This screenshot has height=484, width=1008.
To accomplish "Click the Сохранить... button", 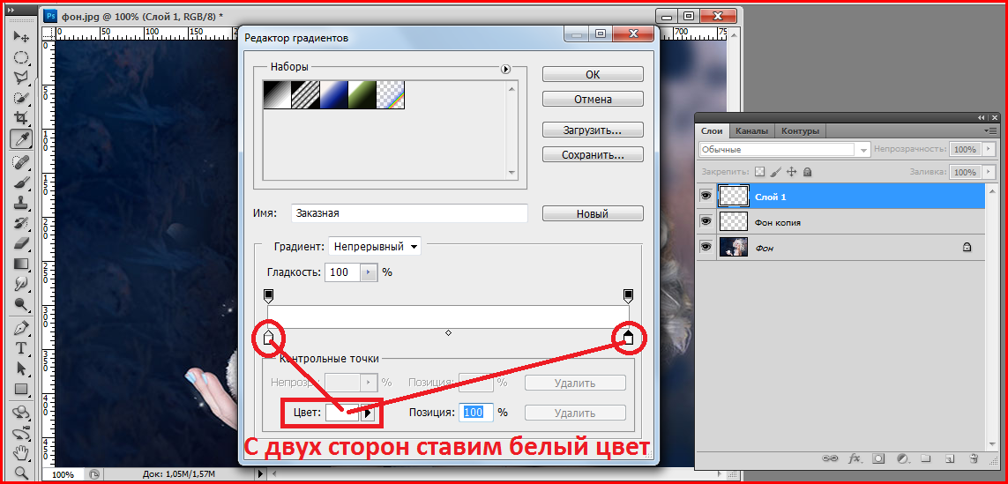I will [593, 155].
